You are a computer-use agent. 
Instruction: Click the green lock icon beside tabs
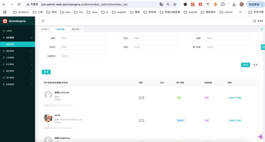(x=262, y=29)
